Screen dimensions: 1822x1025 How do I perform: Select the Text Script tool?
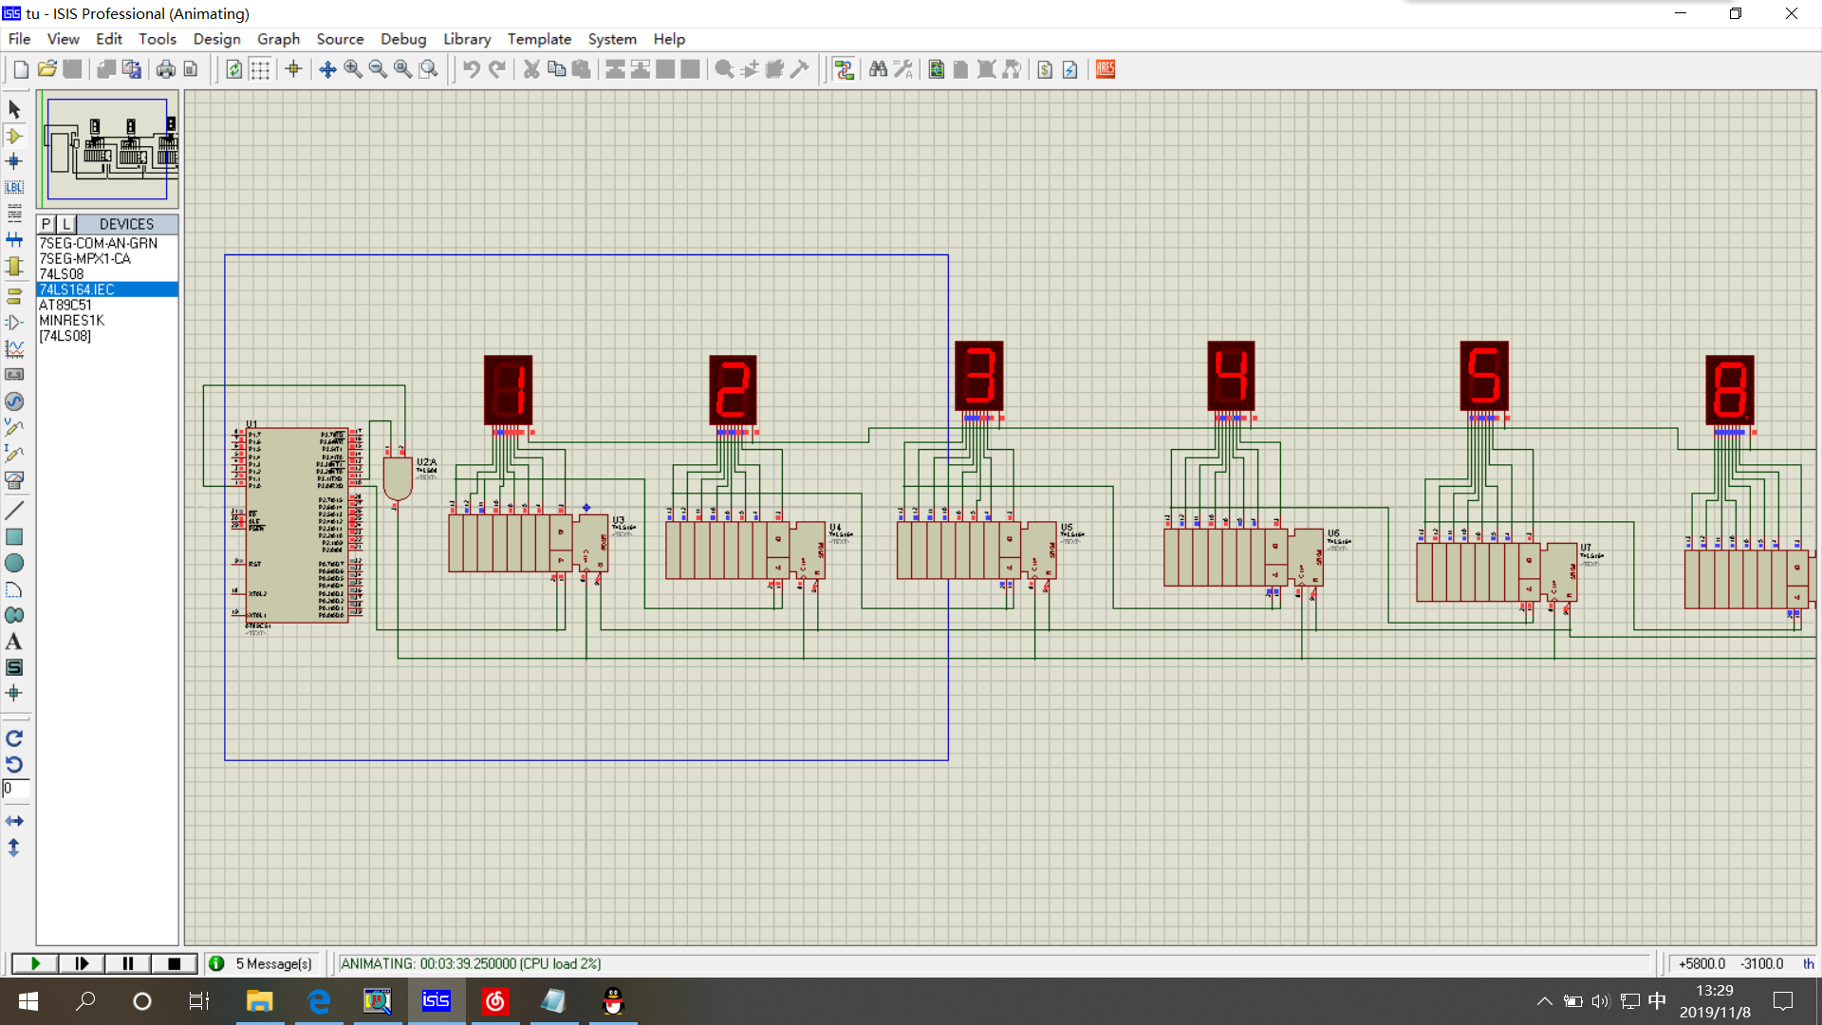point(14,213)
